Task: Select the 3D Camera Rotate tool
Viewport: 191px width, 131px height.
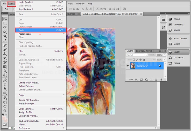Action: [x=5, y=102]
